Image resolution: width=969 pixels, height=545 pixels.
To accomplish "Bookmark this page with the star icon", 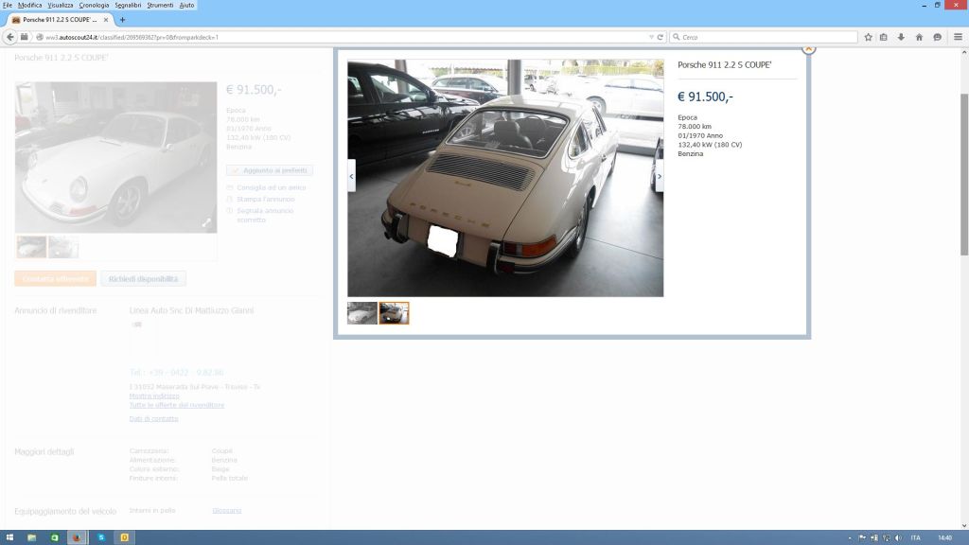I will 868,37.
